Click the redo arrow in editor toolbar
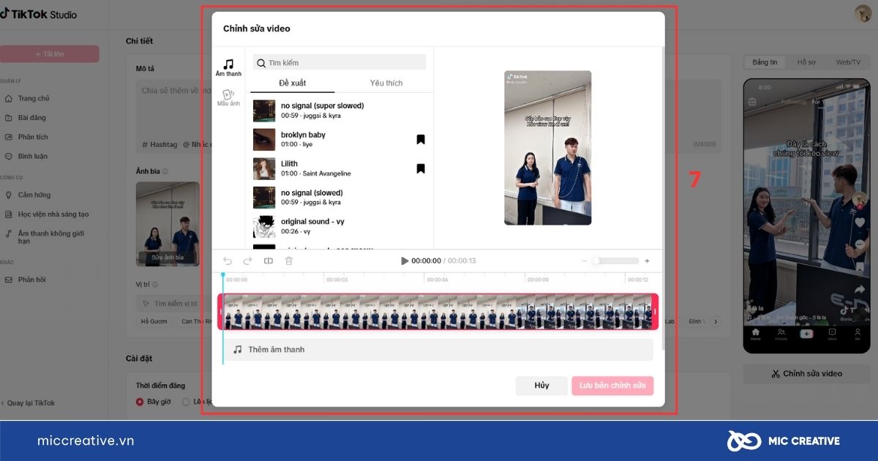The height and width of the screenshot is (461, 878). pos(247,261)
